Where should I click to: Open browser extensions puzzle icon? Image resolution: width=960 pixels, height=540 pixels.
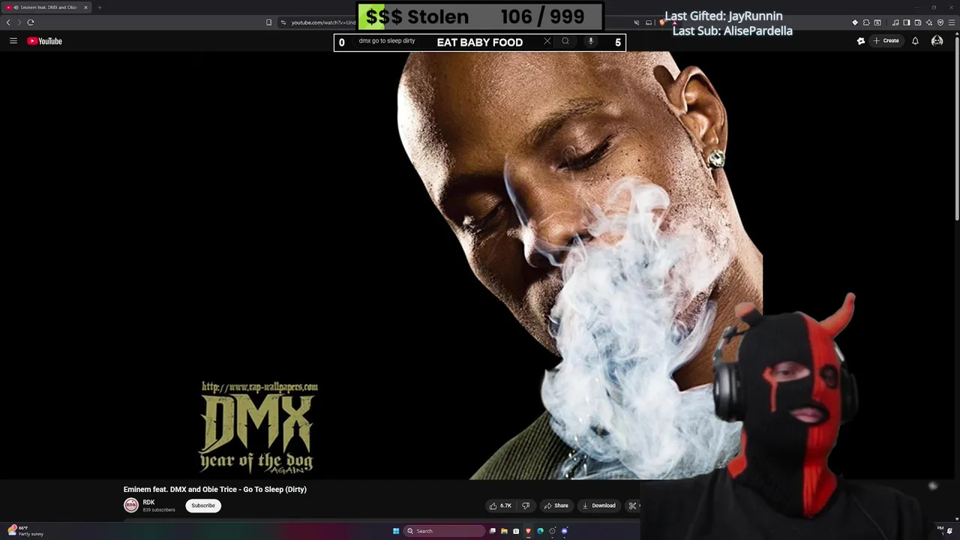tap(866, 22)
